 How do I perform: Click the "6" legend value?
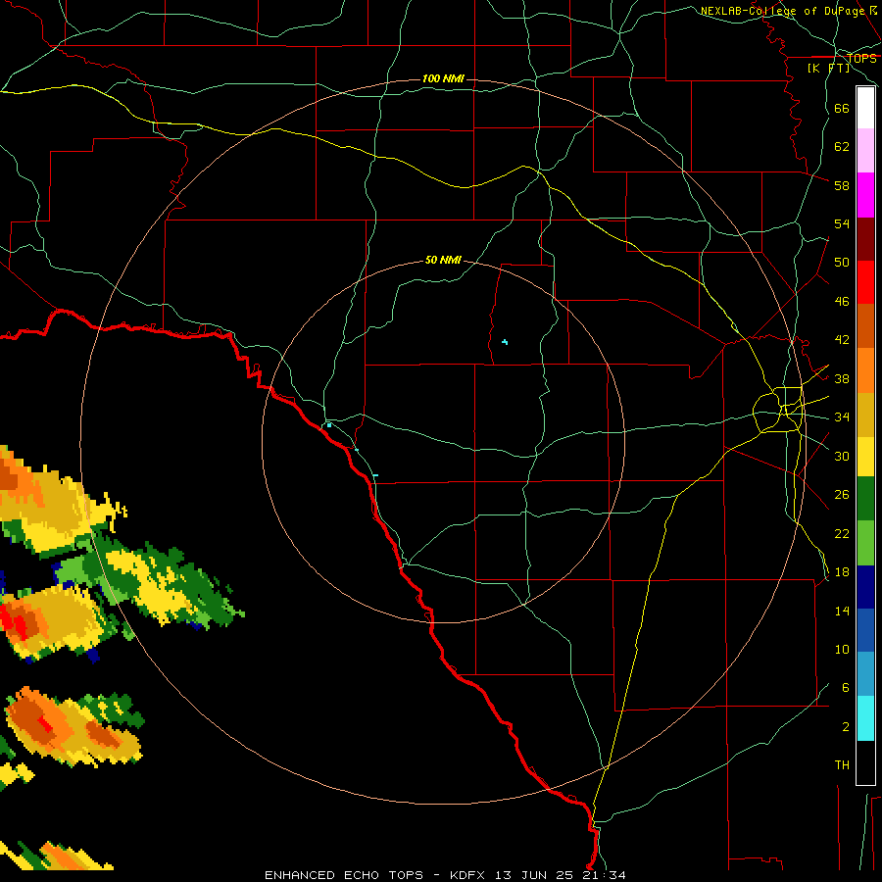pos(846,688)
